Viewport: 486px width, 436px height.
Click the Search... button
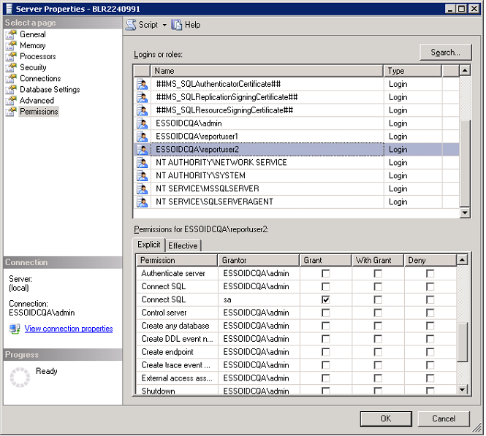tap(446, 53)
